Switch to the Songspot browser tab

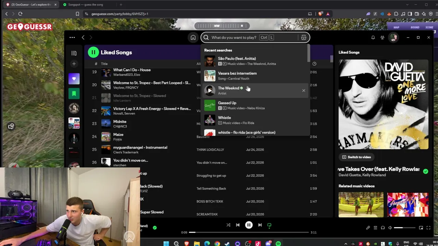point(86,5)
